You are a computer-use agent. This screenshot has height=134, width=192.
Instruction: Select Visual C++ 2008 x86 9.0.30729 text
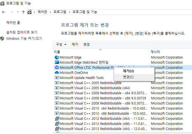click(103, 98)
